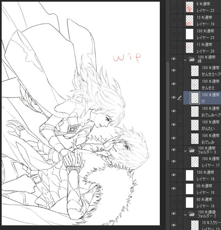Screen dimensions: 221x230
Task: Hide the フォルダー 2 folder
Action: point(174,214)
